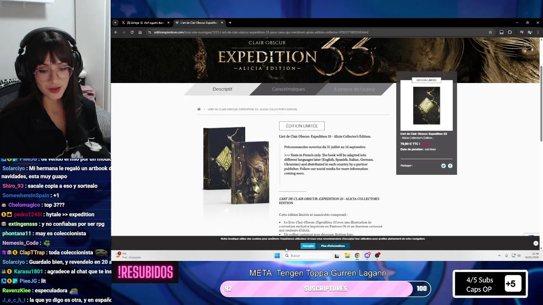Click the 79,90 € TTC price text
This screenshot has width=543, height=305.
tap(410, 144)
